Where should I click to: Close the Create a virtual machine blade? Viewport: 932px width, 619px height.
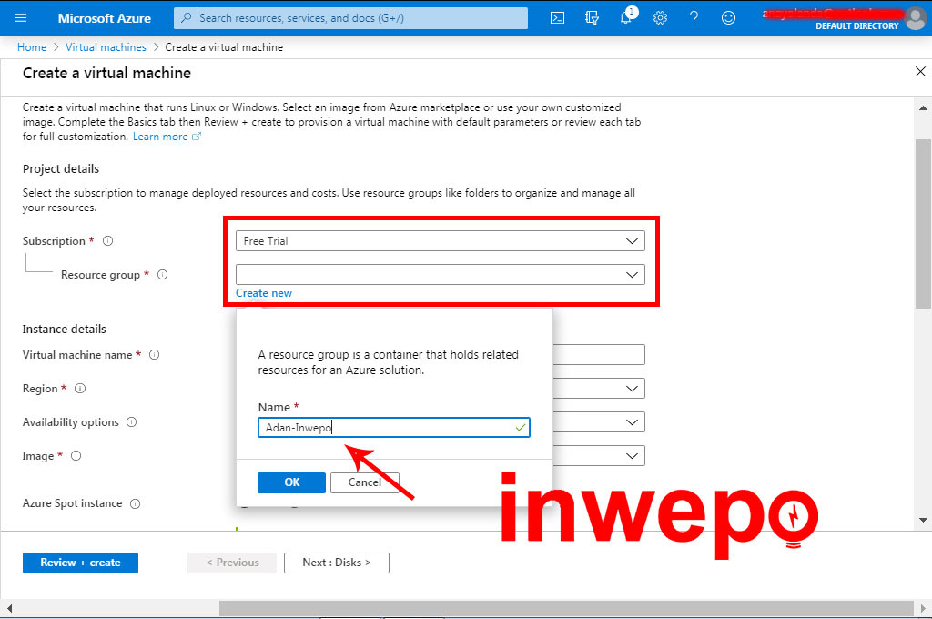click(920, 72)
